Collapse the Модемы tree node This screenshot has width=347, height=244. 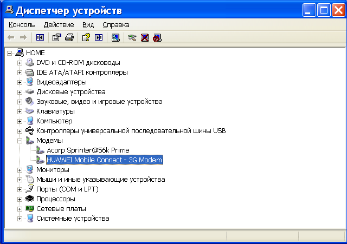(20, 141)
